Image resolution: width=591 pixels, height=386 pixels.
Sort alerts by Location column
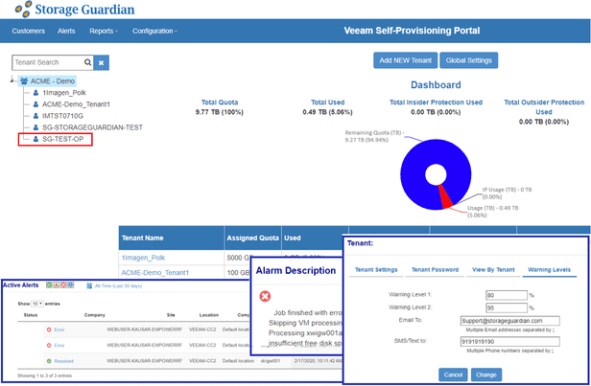coord(209,315)
